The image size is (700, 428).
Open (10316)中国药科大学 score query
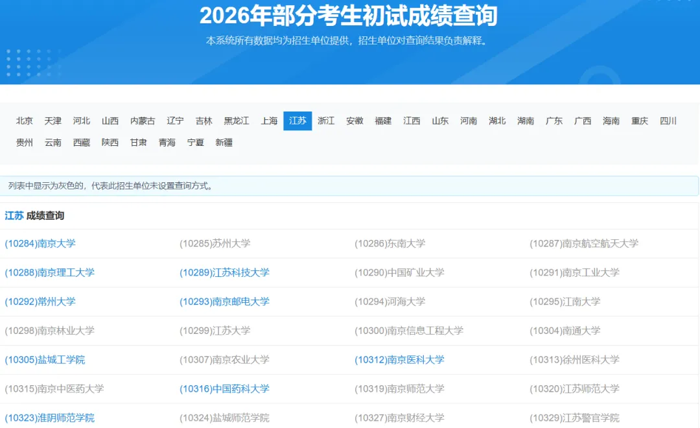pos(224,388)
